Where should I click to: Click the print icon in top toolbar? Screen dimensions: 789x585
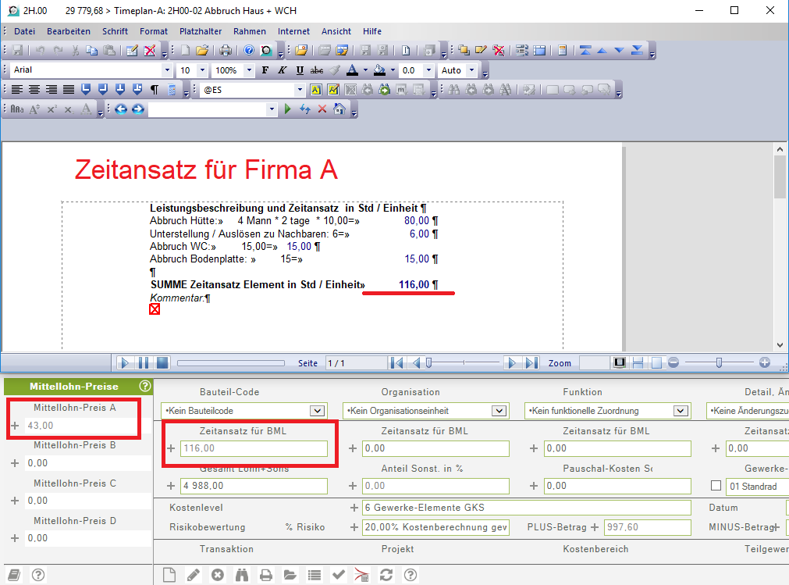coord(226,51)
